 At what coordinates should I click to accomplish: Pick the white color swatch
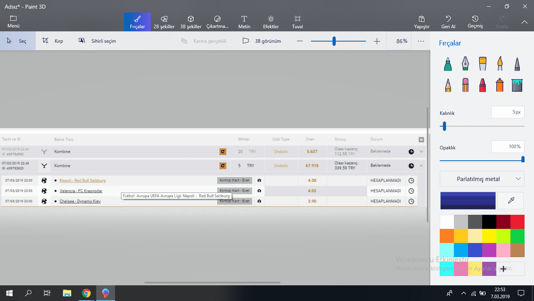(447, 222)
